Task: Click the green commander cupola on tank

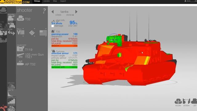Action: pyautogui.click(x=114, y=40)
